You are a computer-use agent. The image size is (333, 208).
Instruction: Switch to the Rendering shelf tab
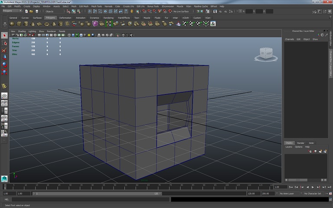tap(108, 18)
